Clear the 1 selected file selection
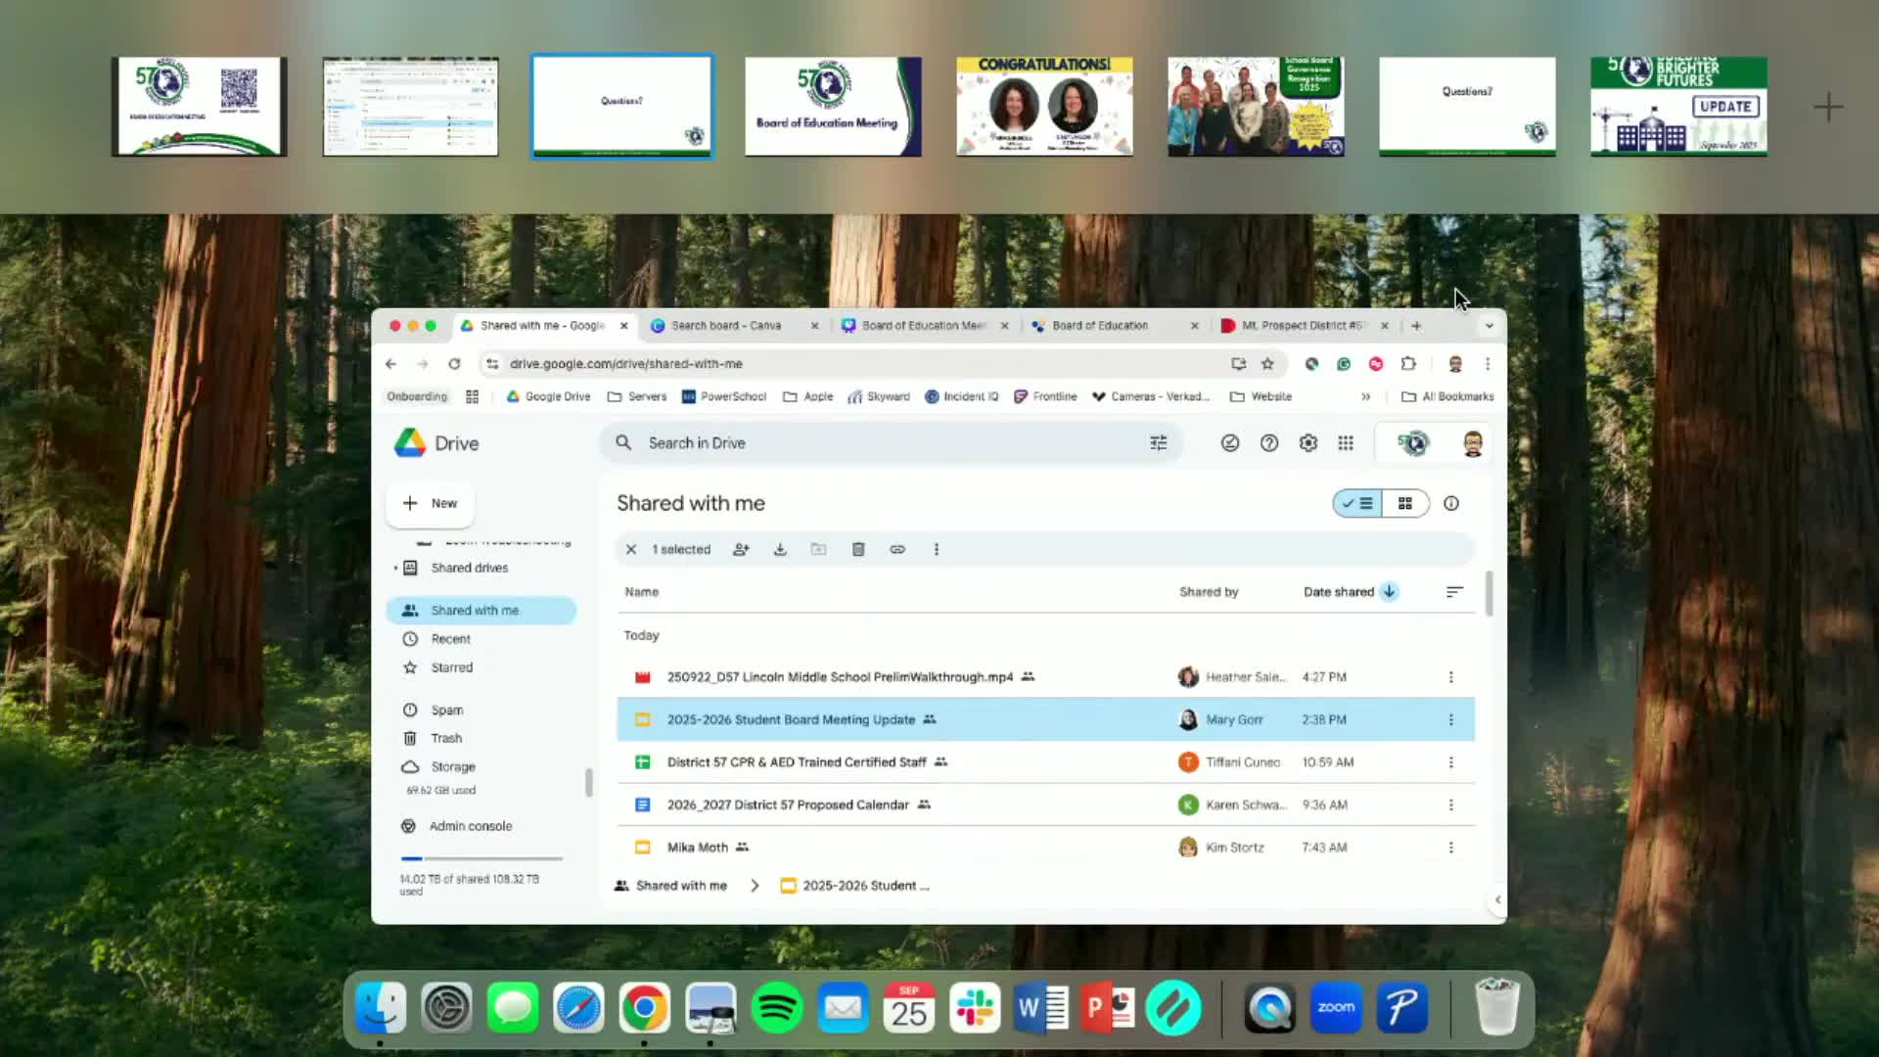Viewport: 1879px width, 1057px height. coord(631,549)
